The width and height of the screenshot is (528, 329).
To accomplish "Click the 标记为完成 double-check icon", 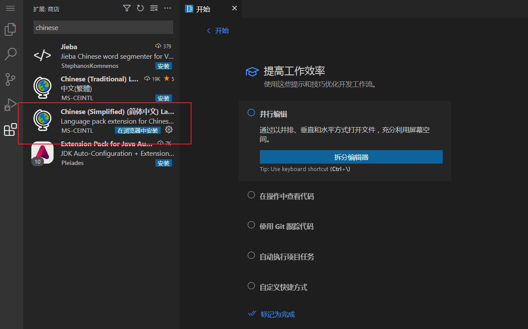I will pos(252,313).
